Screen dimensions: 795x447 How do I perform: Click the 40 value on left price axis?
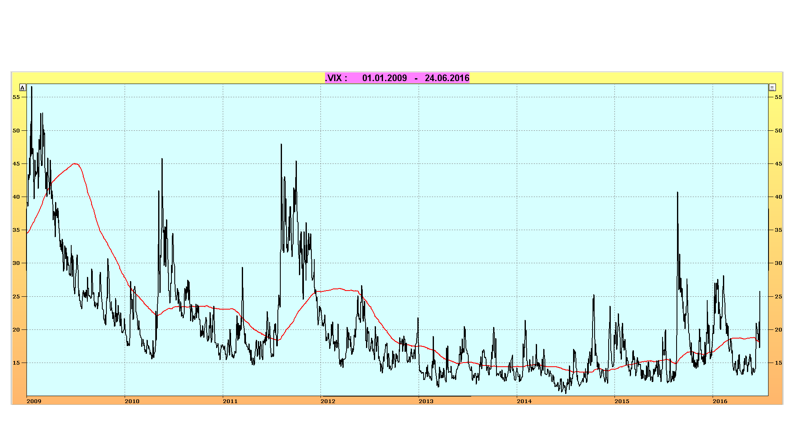(x=16, y=197)
